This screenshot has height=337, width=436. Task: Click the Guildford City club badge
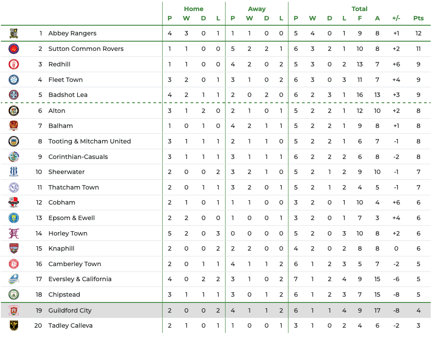(14, 310)
